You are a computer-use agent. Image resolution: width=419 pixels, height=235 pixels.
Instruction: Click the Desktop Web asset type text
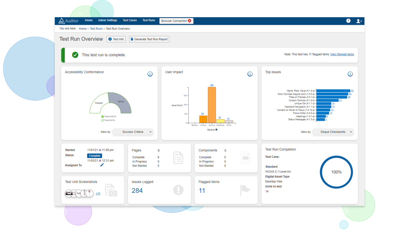[274, 182]
